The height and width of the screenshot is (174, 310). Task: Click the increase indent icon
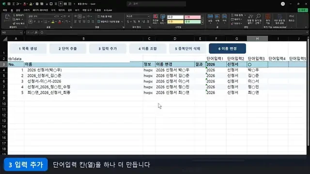tap(93, 22)
